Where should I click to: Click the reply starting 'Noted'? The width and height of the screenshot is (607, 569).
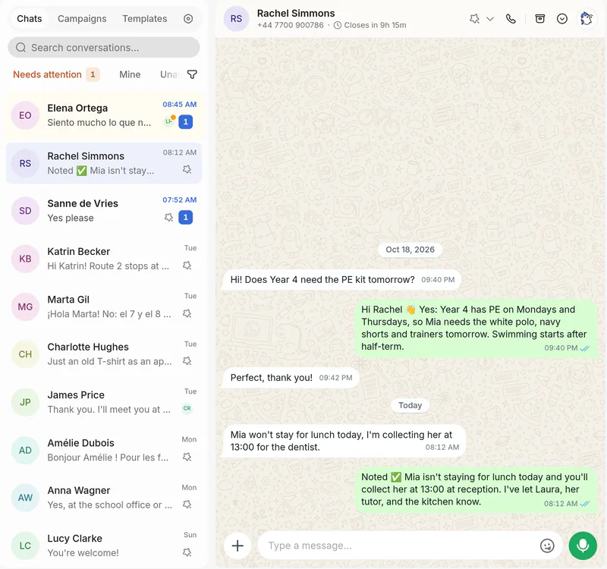[x=476, y=489]
